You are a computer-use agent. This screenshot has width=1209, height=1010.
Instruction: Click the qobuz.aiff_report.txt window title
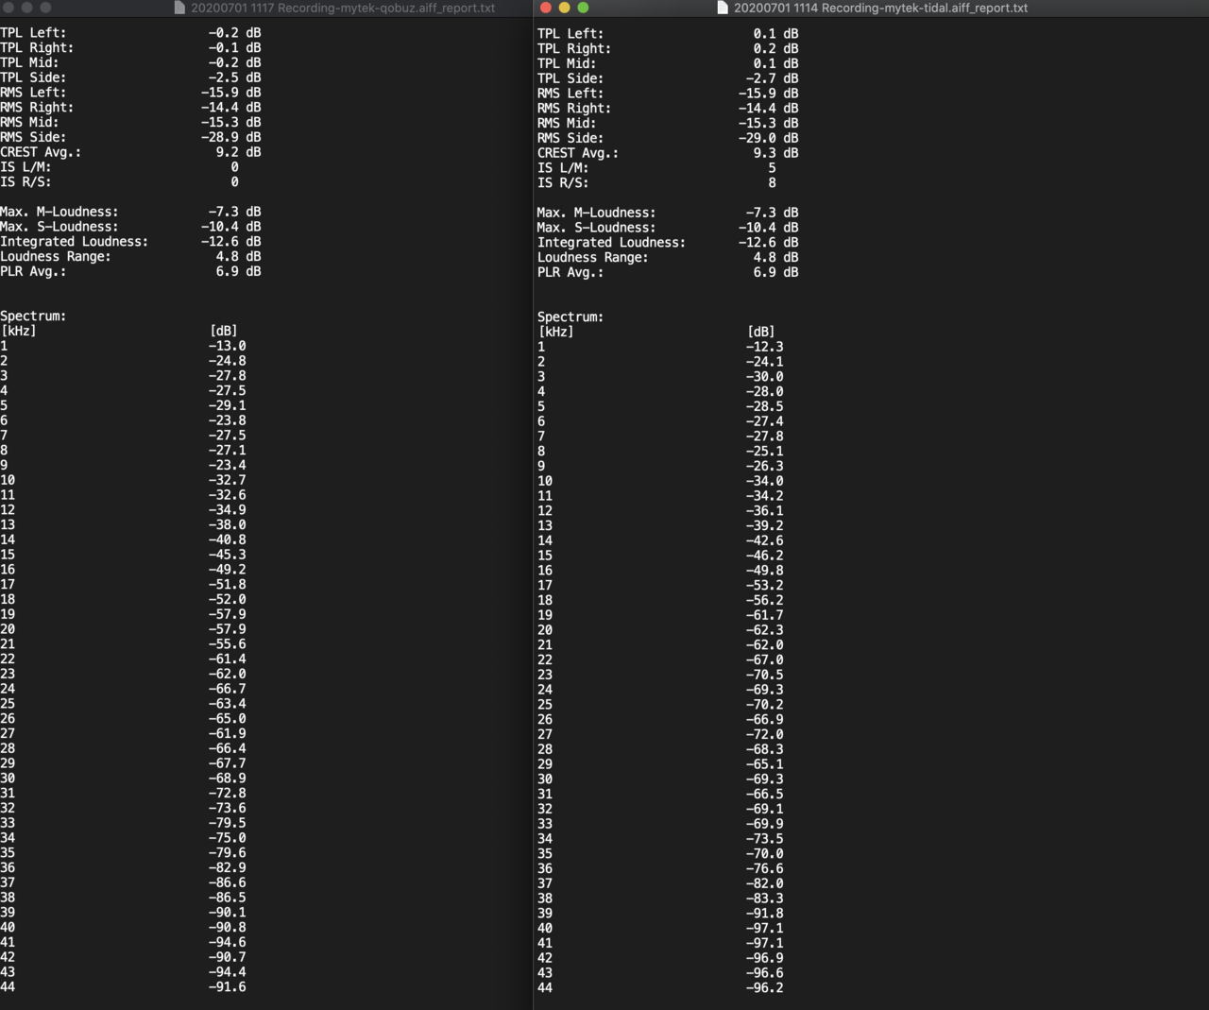(343, 8)
